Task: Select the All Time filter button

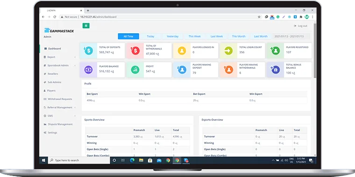Action: coord(128,37)
